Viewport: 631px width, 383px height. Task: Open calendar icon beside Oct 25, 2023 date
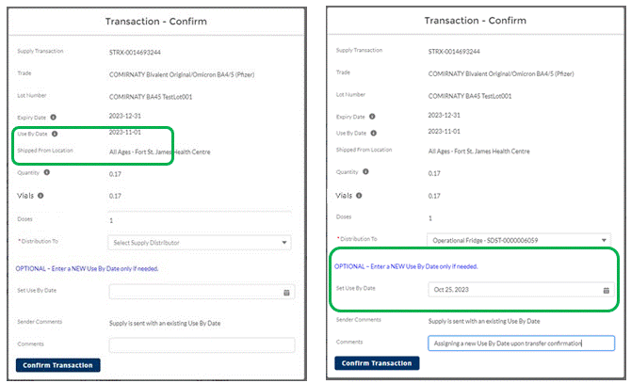607,290
